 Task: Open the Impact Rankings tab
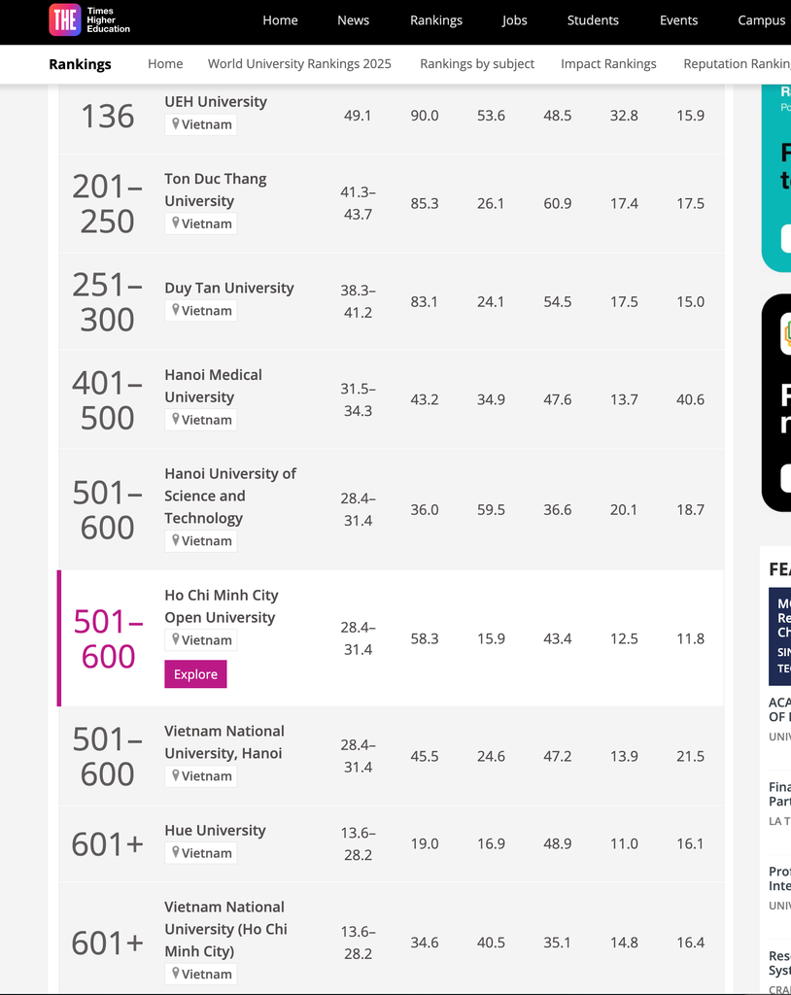tap(608, 63)
